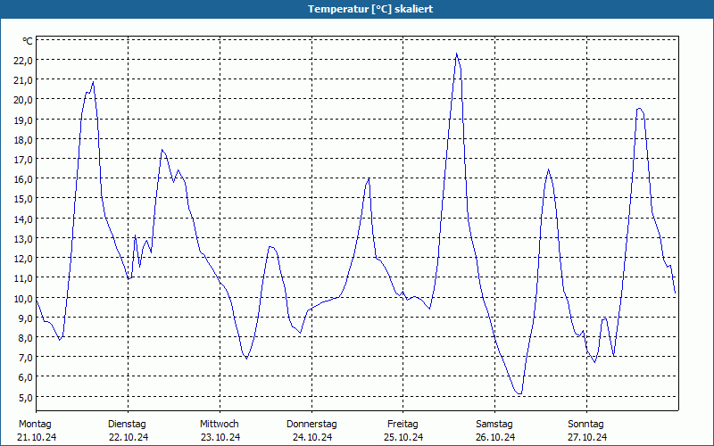714x446 pixels.
Task: Click Monday's temperature peak near 21 degrees
Action: 93,82
